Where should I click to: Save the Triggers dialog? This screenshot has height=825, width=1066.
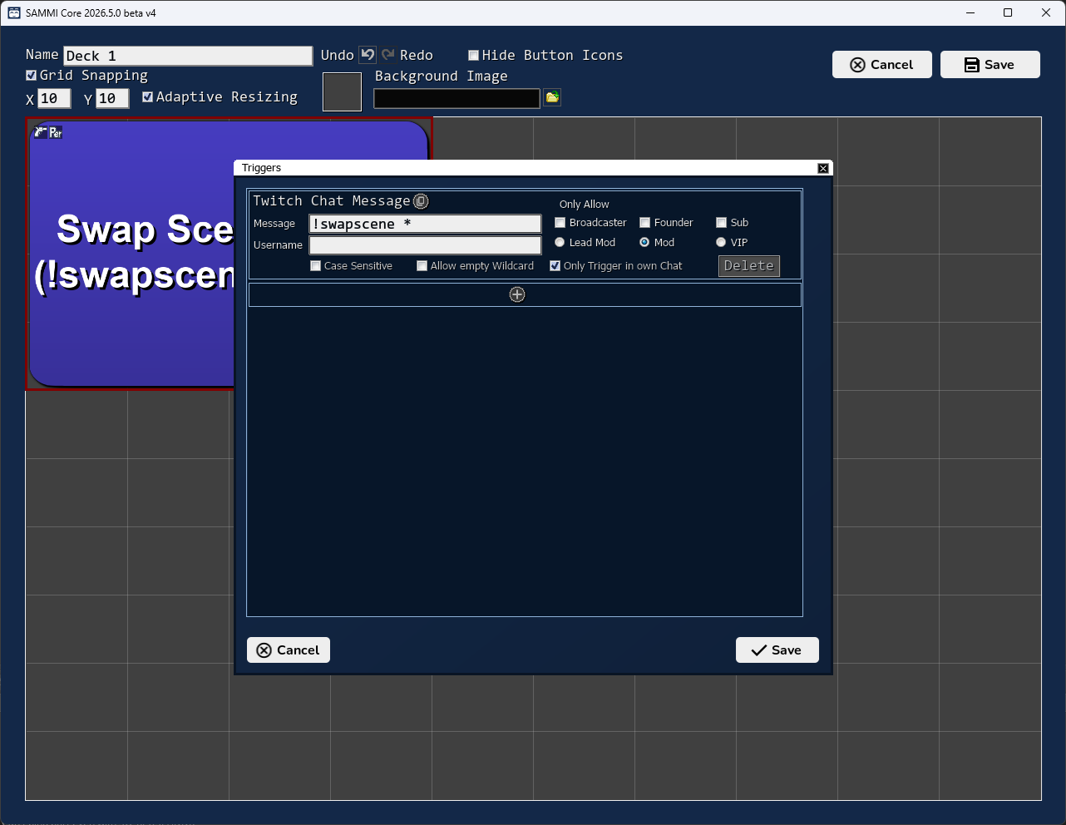point(777,650)
